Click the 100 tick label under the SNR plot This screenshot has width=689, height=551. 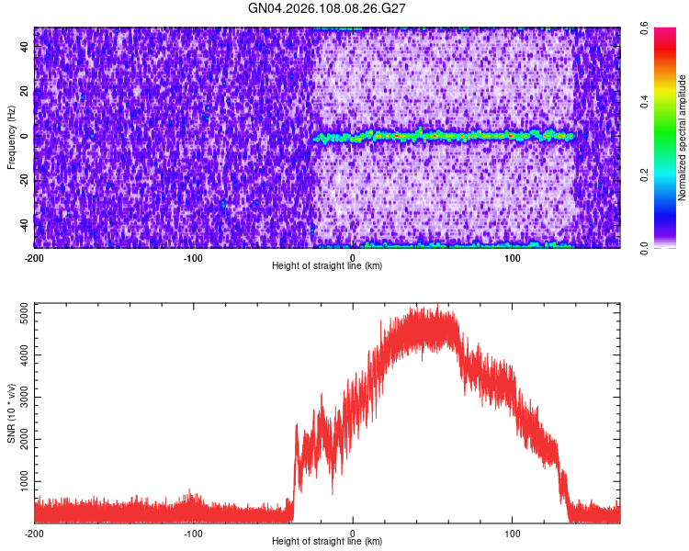(513, 534)
